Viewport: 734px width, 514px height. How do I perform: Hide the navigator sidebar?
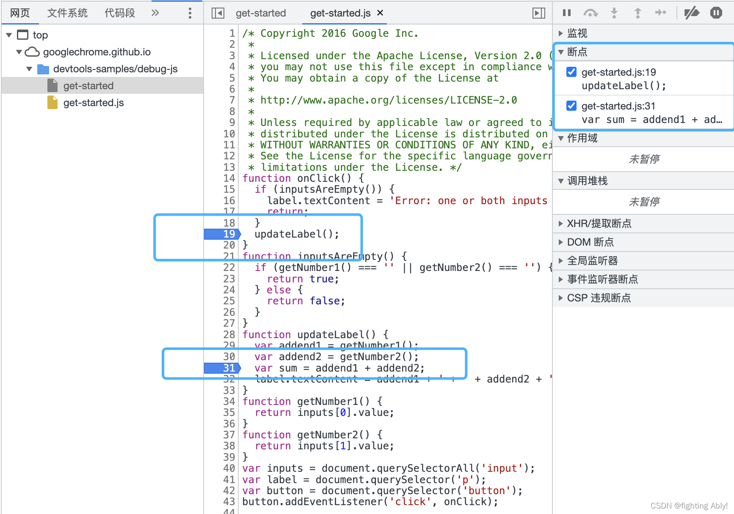(218, 13)
